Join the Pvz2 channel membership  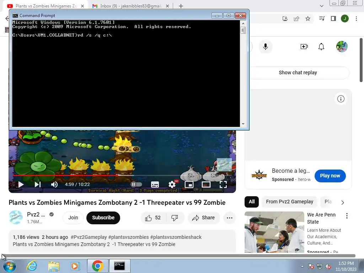tap(73, 218)
